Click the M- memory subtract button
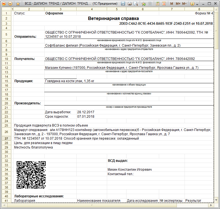The height and width of the screenshot is (209, 220). (x=184, y=4)
